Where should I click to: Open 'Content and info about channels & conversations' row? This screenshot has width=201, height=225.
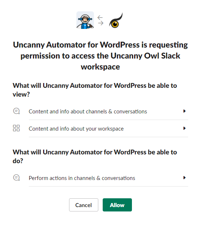(109, 111)
